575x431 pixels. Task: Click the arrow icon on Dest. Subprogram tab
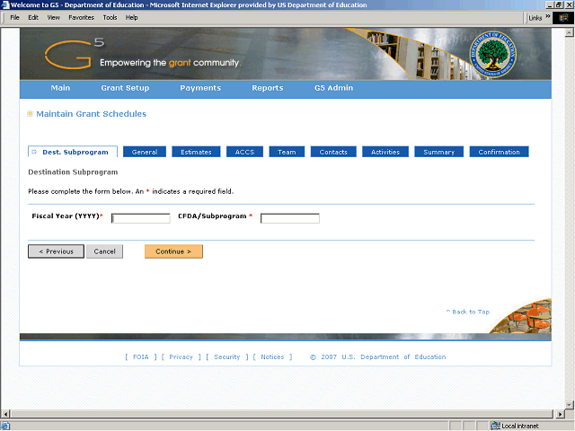point(34,152)
